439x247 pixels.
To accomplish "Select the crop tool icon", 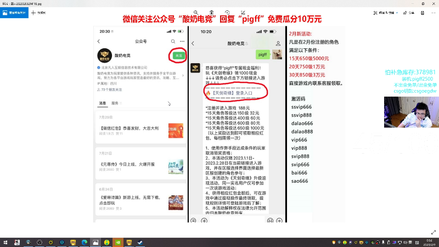I will 243,13.
